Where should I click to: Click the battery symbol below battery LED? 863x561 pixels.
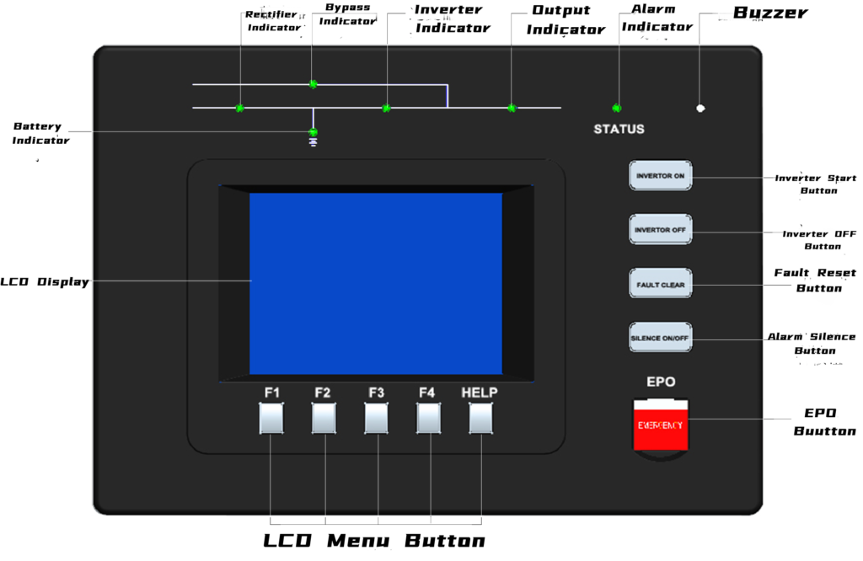[314, 142]
